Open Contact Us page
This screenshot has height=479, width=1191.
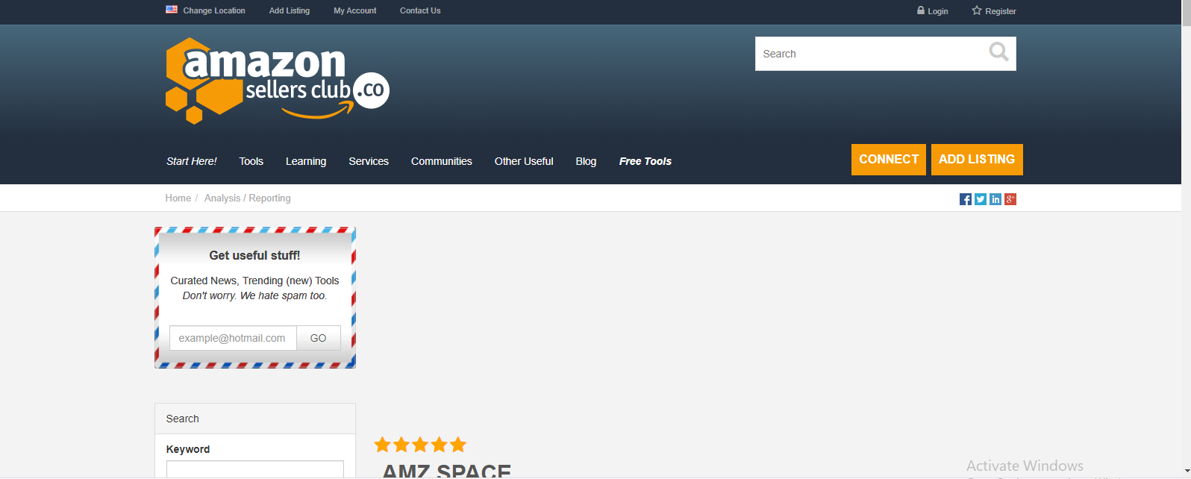(x=420, y=10)
